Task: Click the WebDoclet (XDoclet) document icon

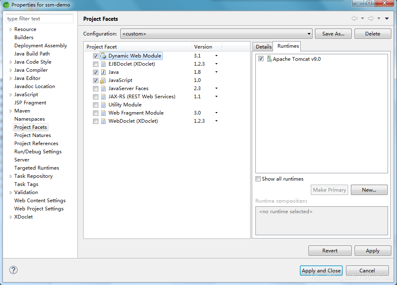Action: [x=103, y=121]
